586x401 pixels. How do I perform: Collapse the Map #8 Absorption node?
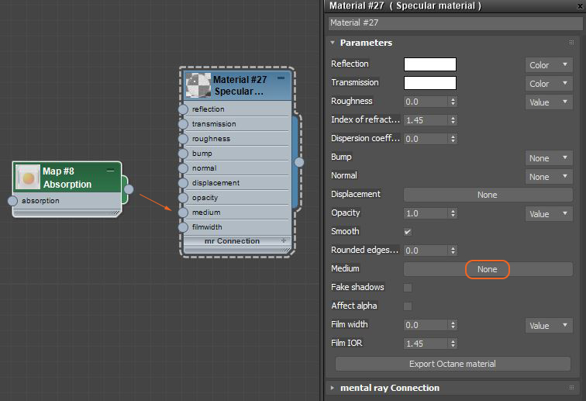pos(110,171)
